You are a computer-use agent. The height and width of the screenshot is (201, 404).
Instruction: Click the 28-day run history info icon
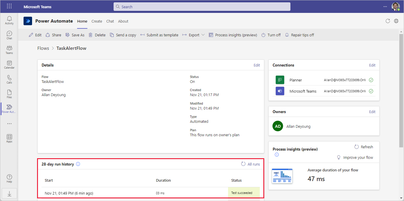click(x=78, y=164)
